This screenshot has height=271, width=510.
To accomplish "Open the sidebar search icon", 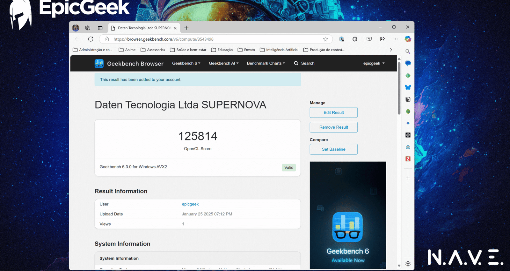I will tap(408, 51).
